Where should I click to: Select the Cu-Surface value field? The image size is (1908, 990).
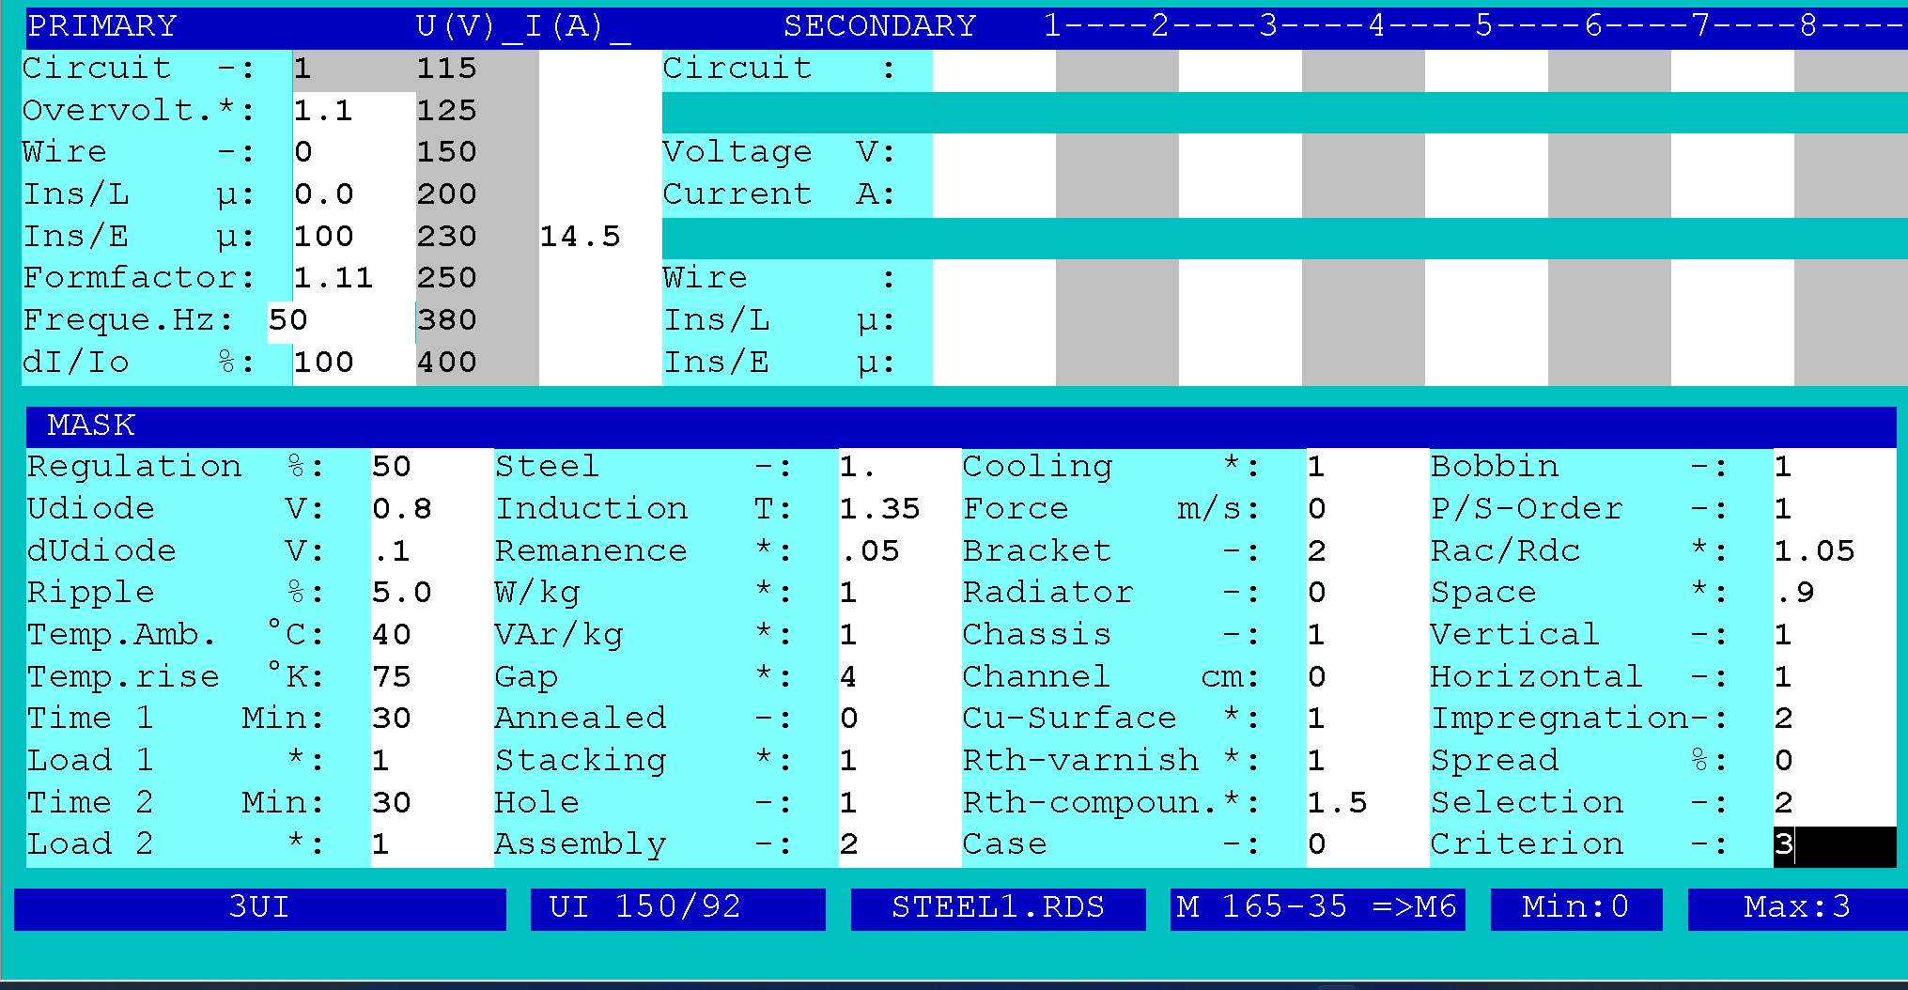click(x=1368, y=719)
